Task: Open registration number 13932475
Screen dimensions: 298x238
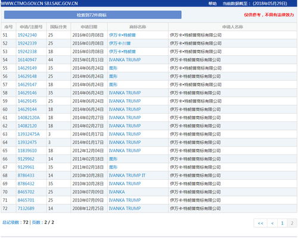Action: coord(27,142)
